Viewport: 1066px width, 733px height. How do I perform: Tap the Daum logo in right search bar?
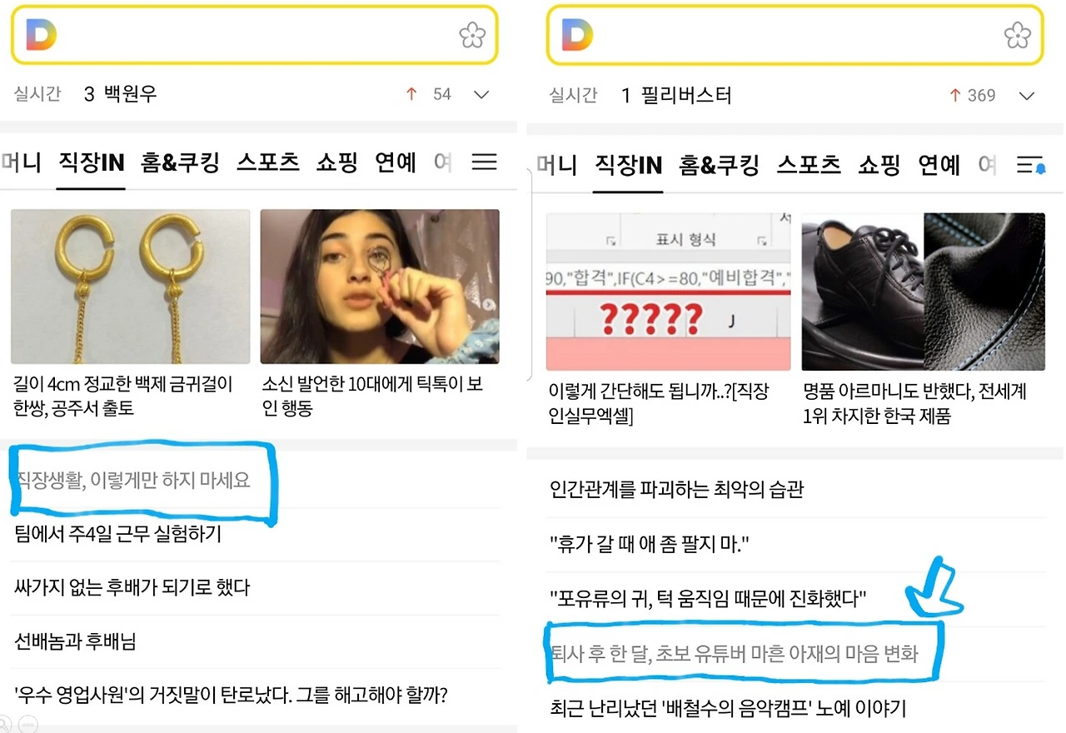tap(577, 35)
